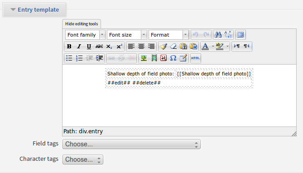Insert non-breaking space character icon
This screenshot has width=303, height=173.
[x=164, y=58]
